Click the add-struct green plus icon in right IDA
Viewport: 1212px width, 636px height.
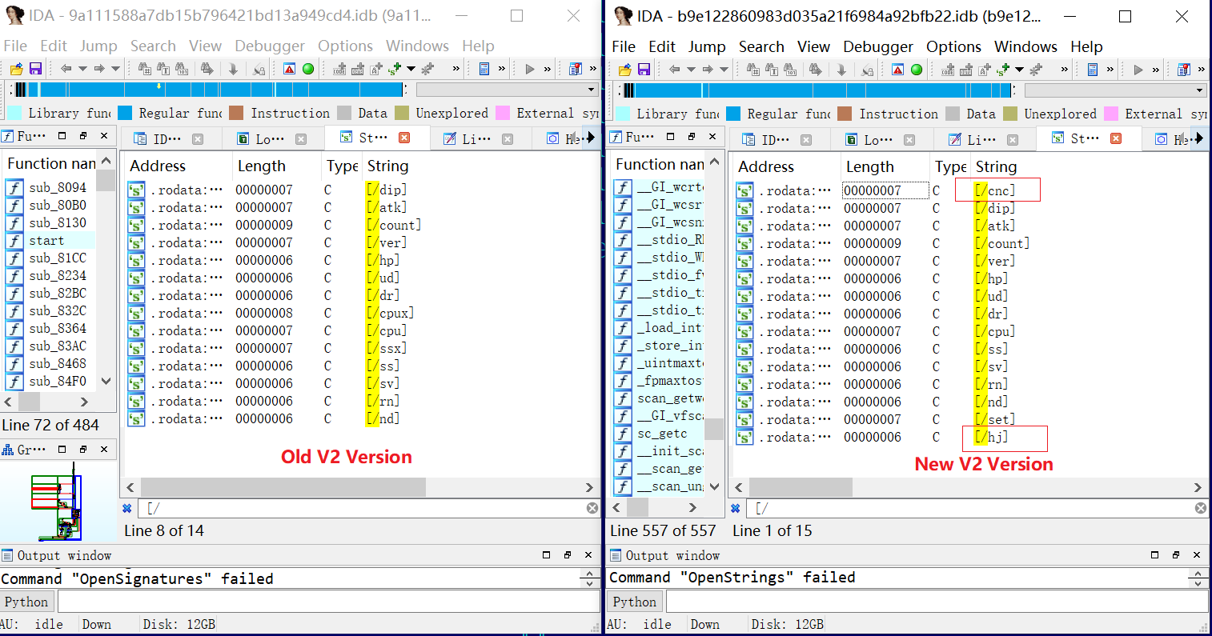1002,70
